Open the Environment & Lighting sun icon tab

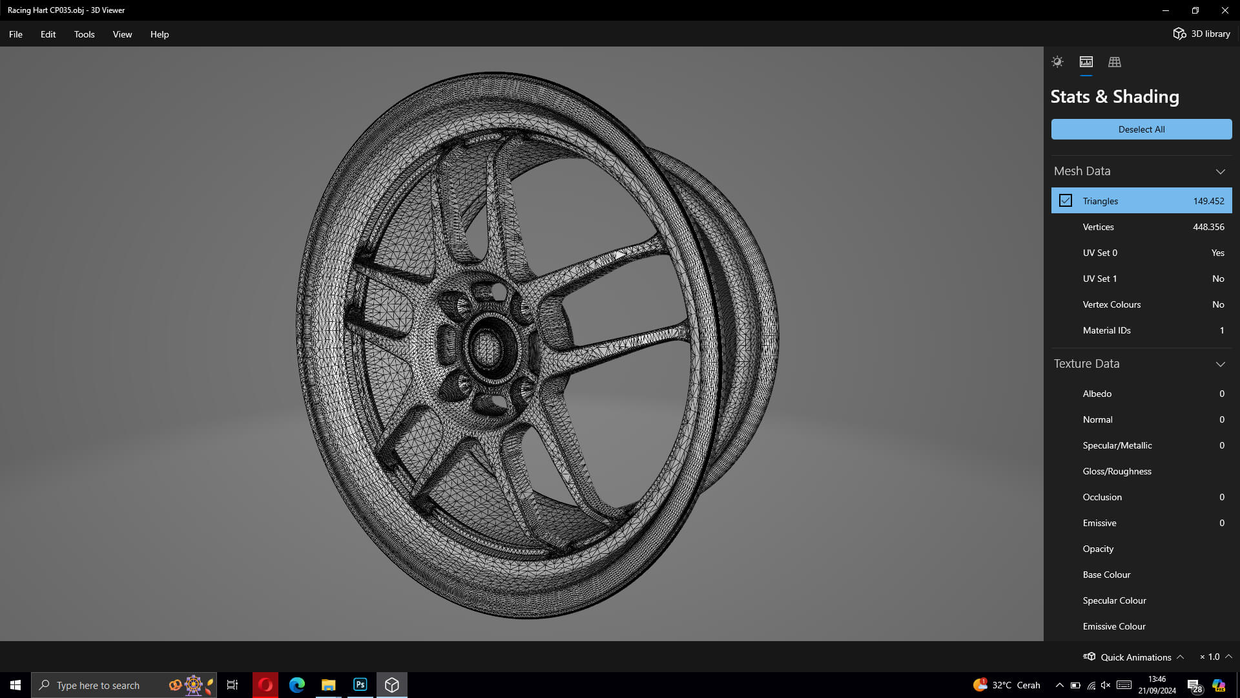tap(1057, 62)
